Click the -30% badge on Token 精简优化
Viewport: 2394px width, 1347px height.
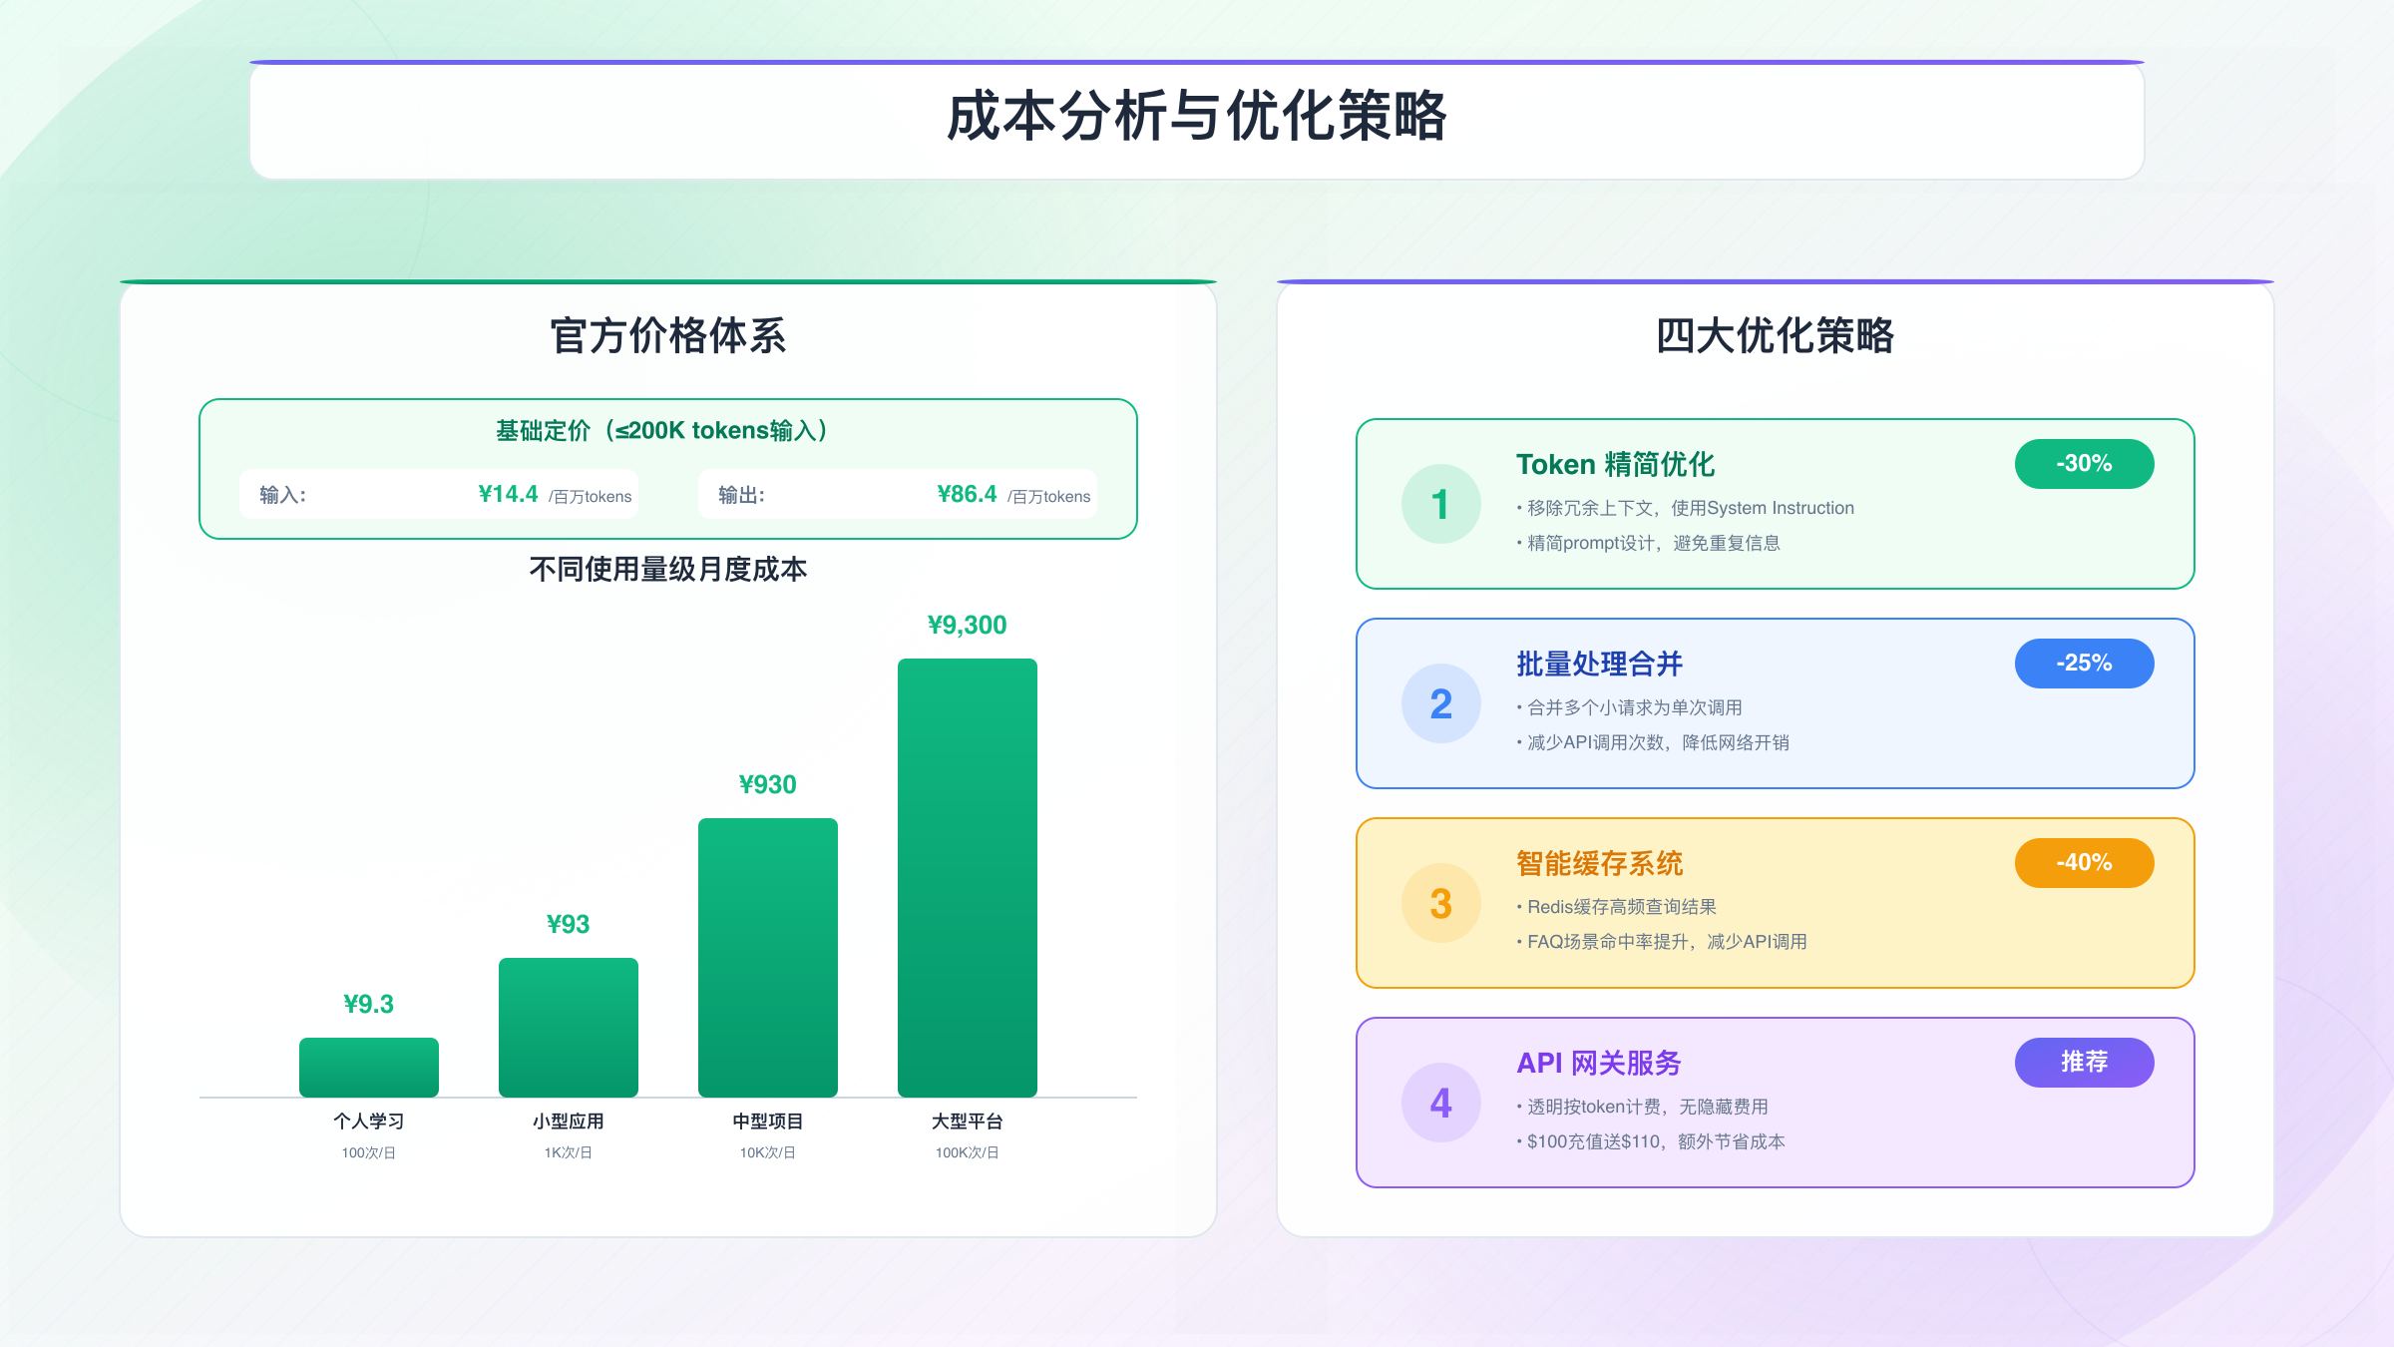[2084, 463]
